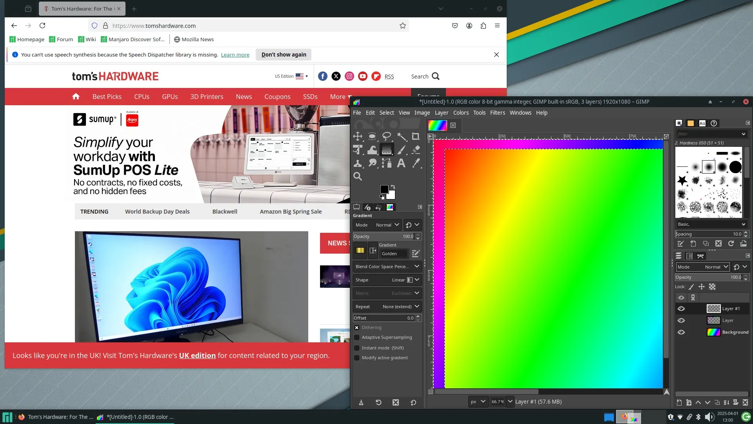Viewport: 753px width, 424px height.
Task: Select the Warp Transform tool
Action: 372,150
